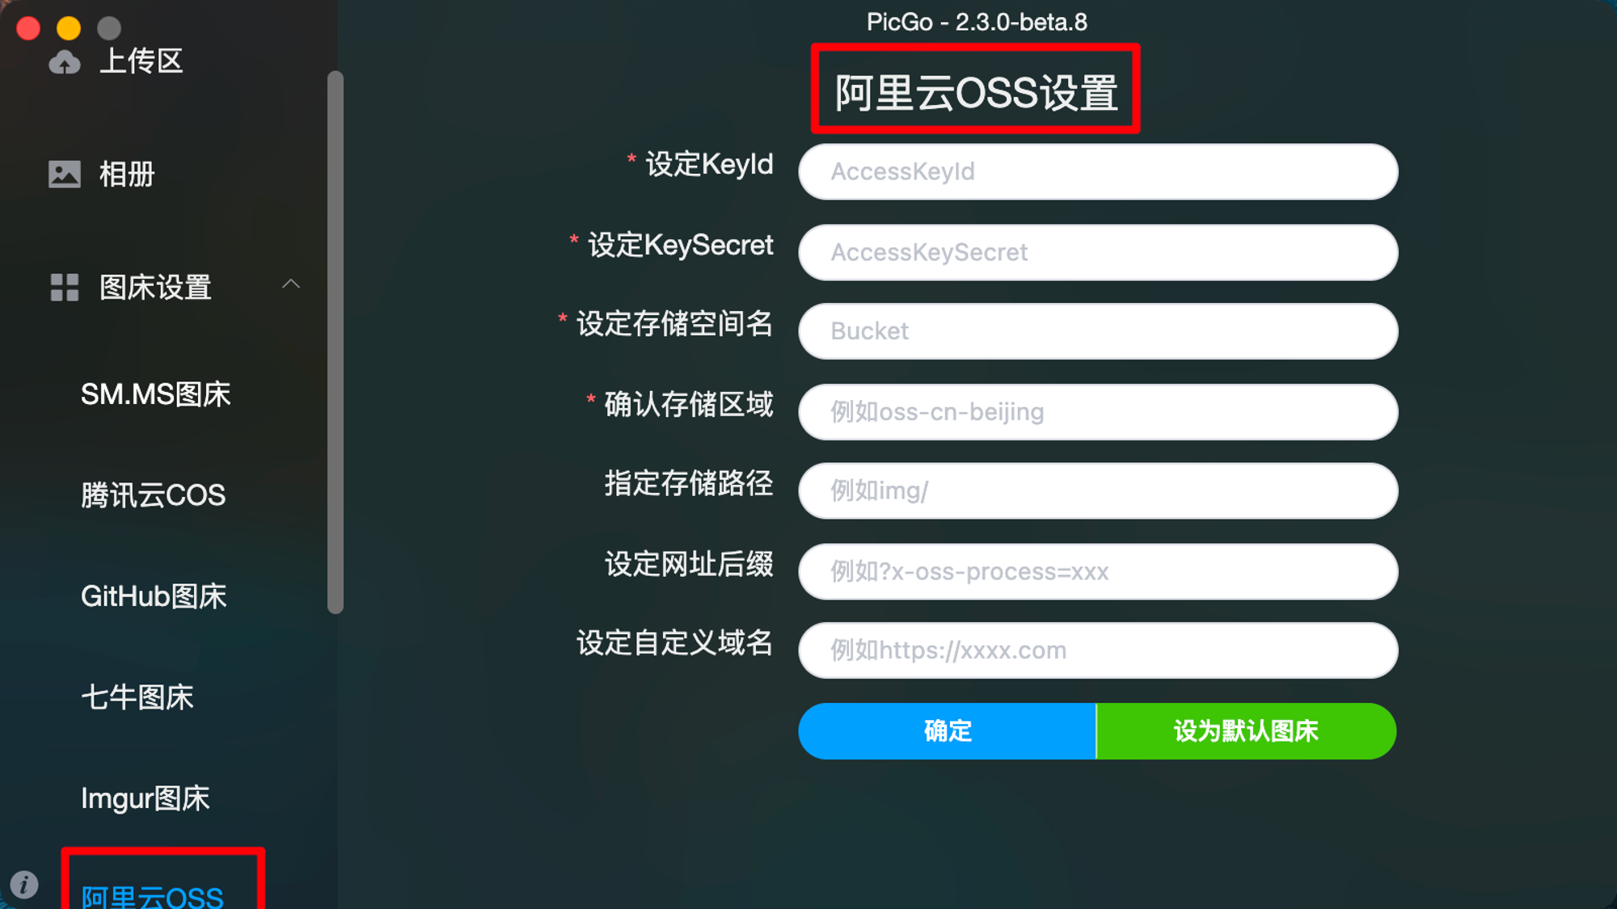Image resolution: width=1617 pixels, height=909 pixels.
Task: Click the storage path img/ field
Action: pos(1098,491)
